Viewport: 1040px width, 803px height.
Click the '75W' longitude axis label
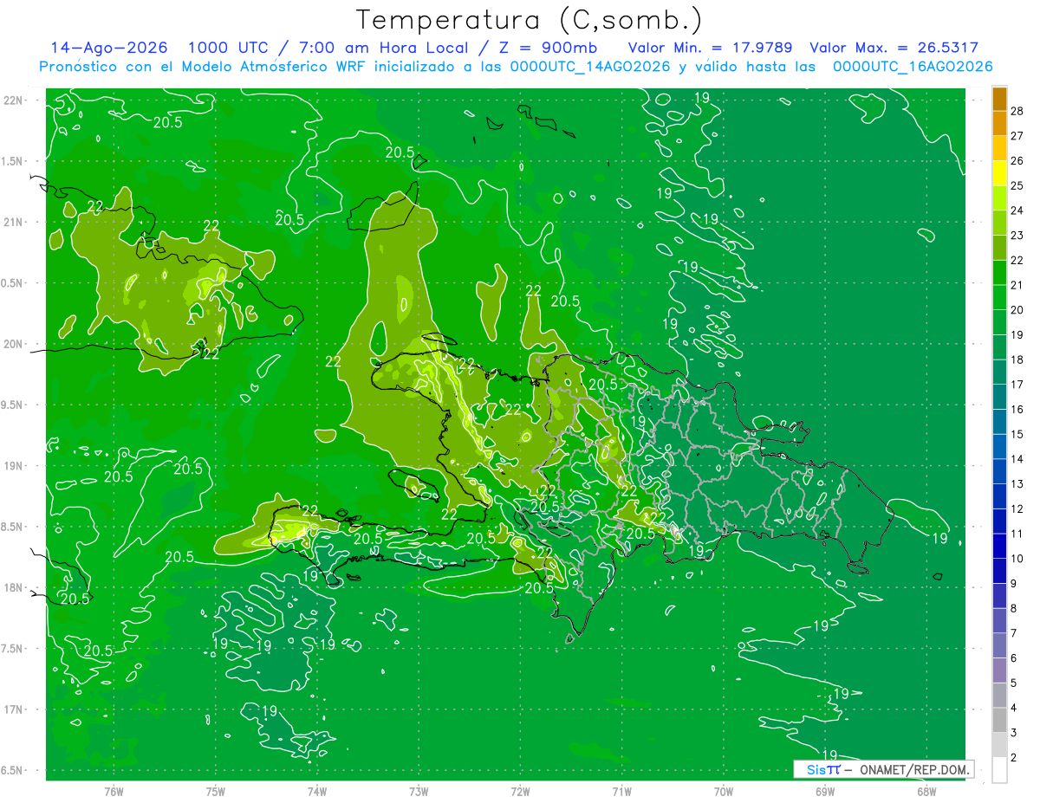tap(216, 792)
